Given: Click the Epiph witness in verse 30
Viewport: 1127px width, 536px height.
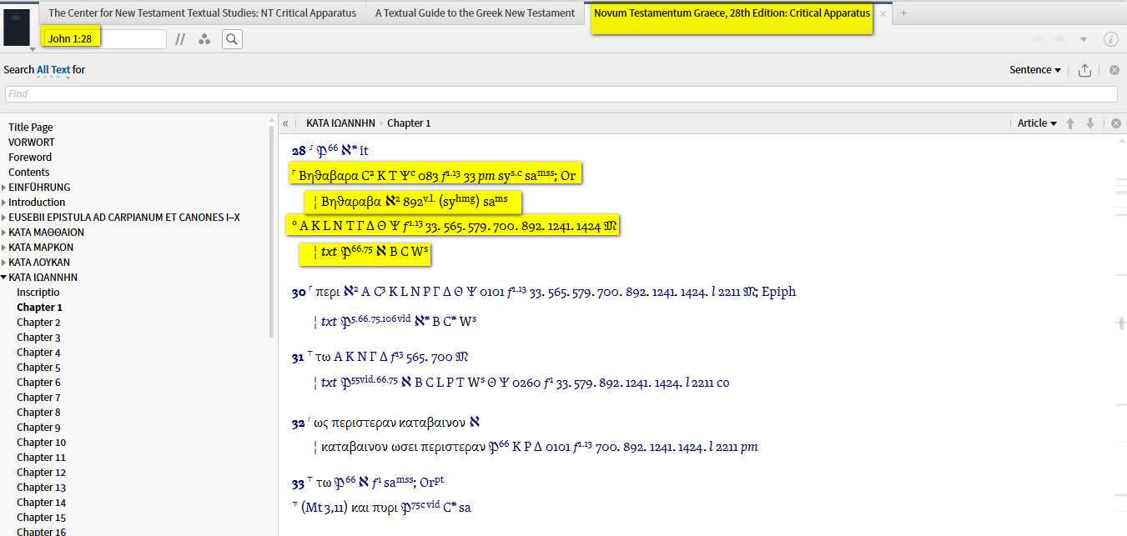Looking at the screenshot, I should [x=779, y=293].
